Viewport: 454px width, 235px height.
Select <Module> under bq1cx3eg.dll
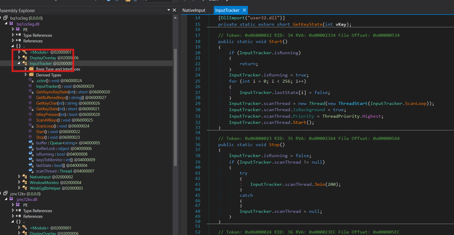point(50,52)
